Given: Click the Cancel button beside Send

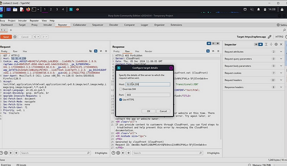Looking at the screenshot, I should [25, 37].
